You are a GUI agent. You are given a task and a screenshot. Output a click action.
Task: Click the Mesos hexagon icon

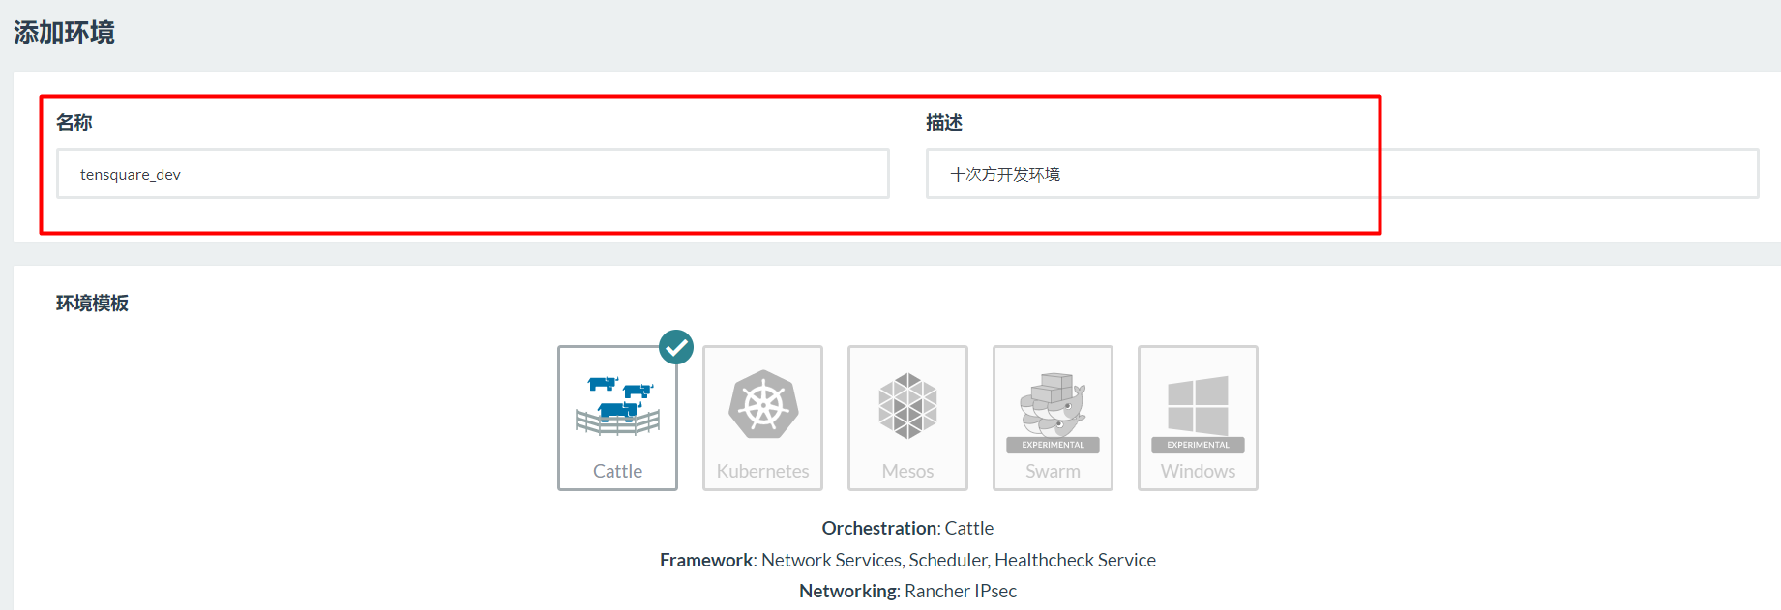pyautogui.click(x=907, y=406)
